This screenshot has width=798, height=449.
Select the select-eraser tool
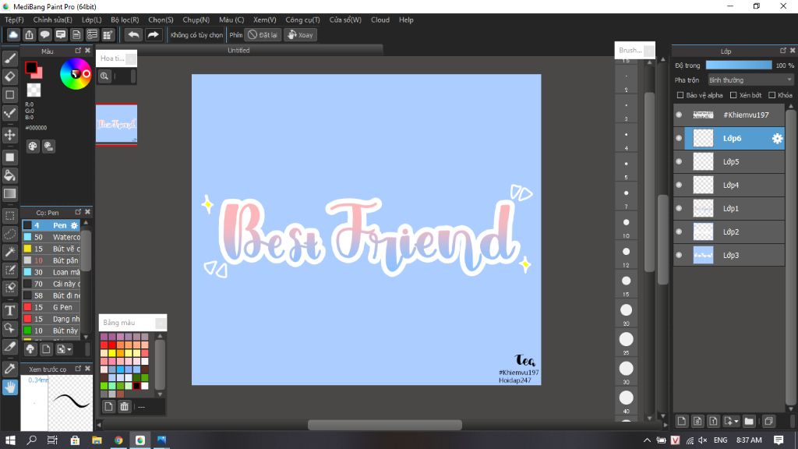pyautogui.click(x=9, y=288)
